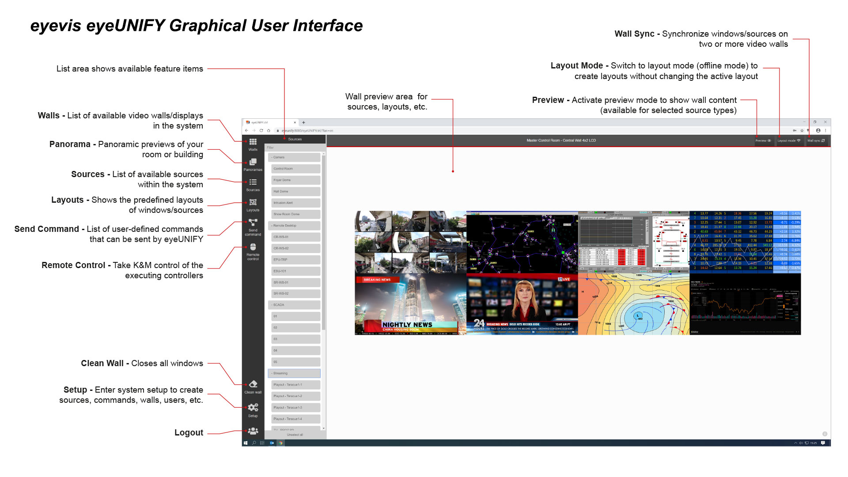
Task: Toggle Wall sync
Action: tap(816, 141)
